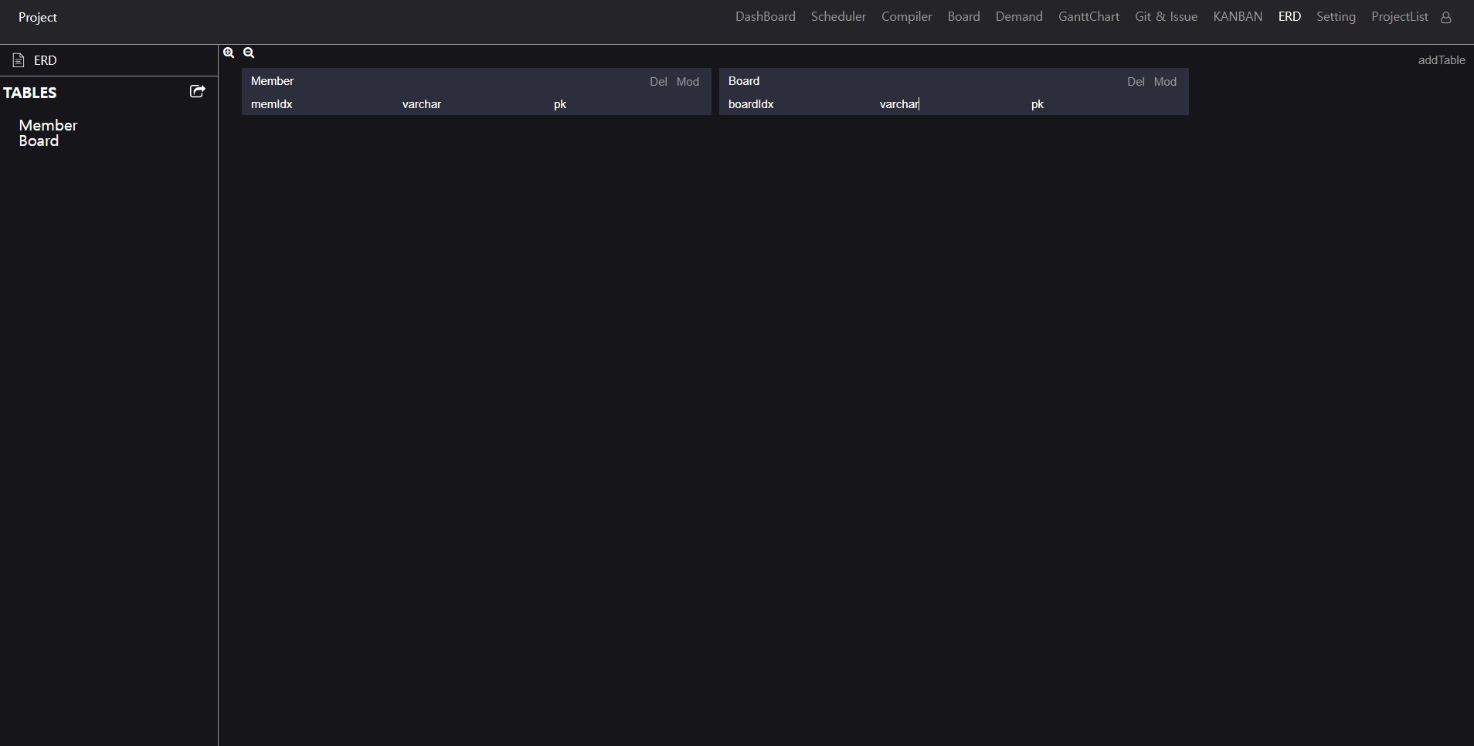The image size is (1474, 746).
Task: Click Del on the Member table
Action: coord(658,82)
